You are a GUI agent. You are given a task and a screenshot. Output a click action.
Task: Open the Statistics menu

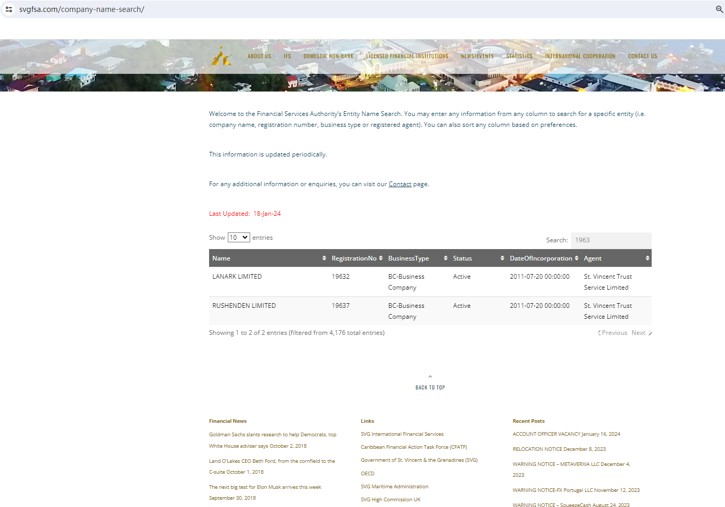click(520, 56)
